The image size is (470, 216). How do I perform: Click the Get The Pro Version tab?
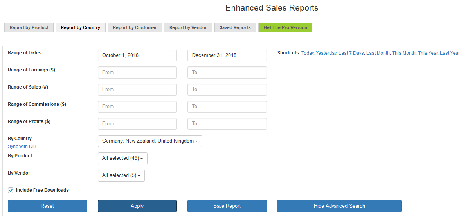[285, 27]
